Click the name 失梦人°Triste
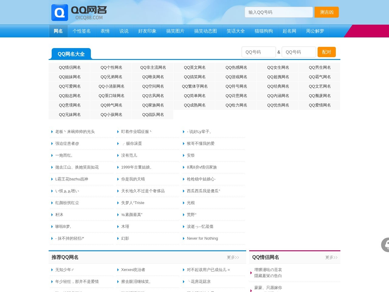This screenshot has height=292, width=389. coord(133,203)
